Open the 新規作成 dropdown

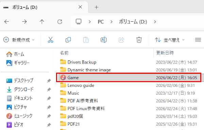pyautogui.click(x=19, y=40)
